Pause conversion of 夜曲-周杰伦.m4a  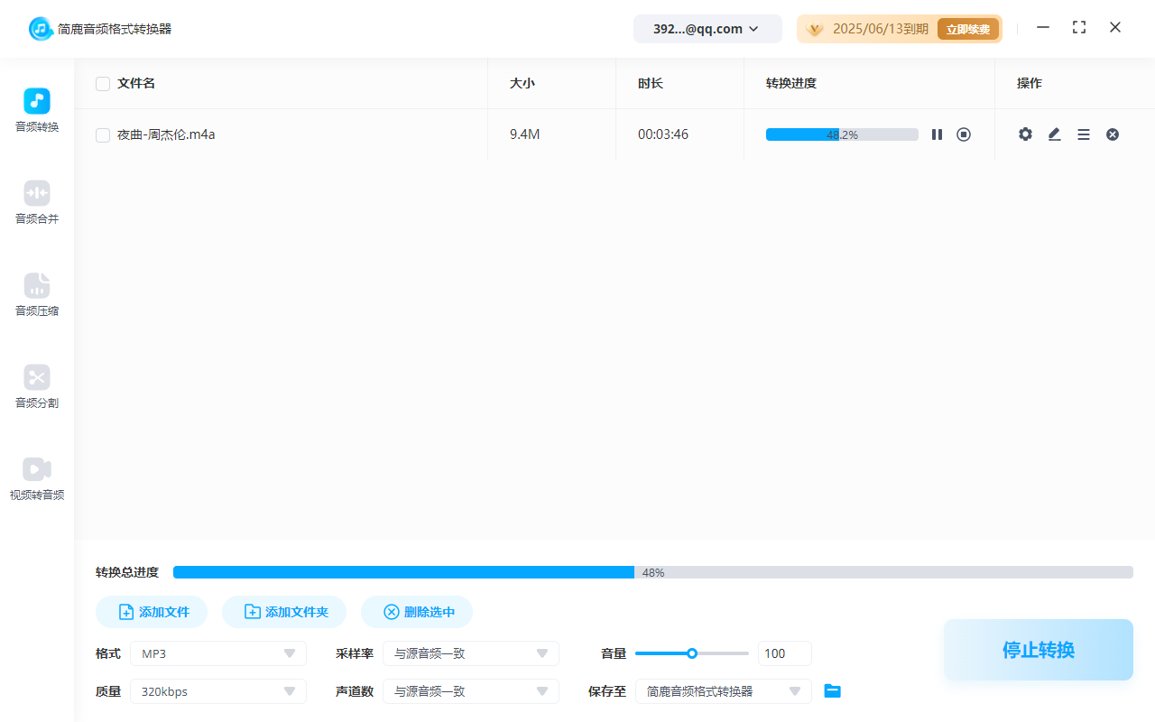pyautogui.click(x=937, y=134)
